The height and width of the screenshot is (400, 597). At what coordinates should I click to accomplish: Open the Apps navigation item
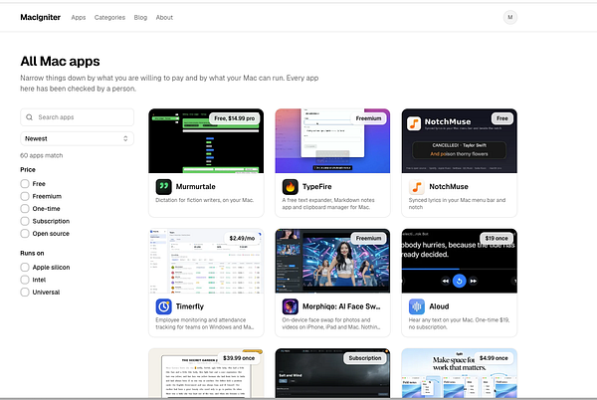[79, 18]
